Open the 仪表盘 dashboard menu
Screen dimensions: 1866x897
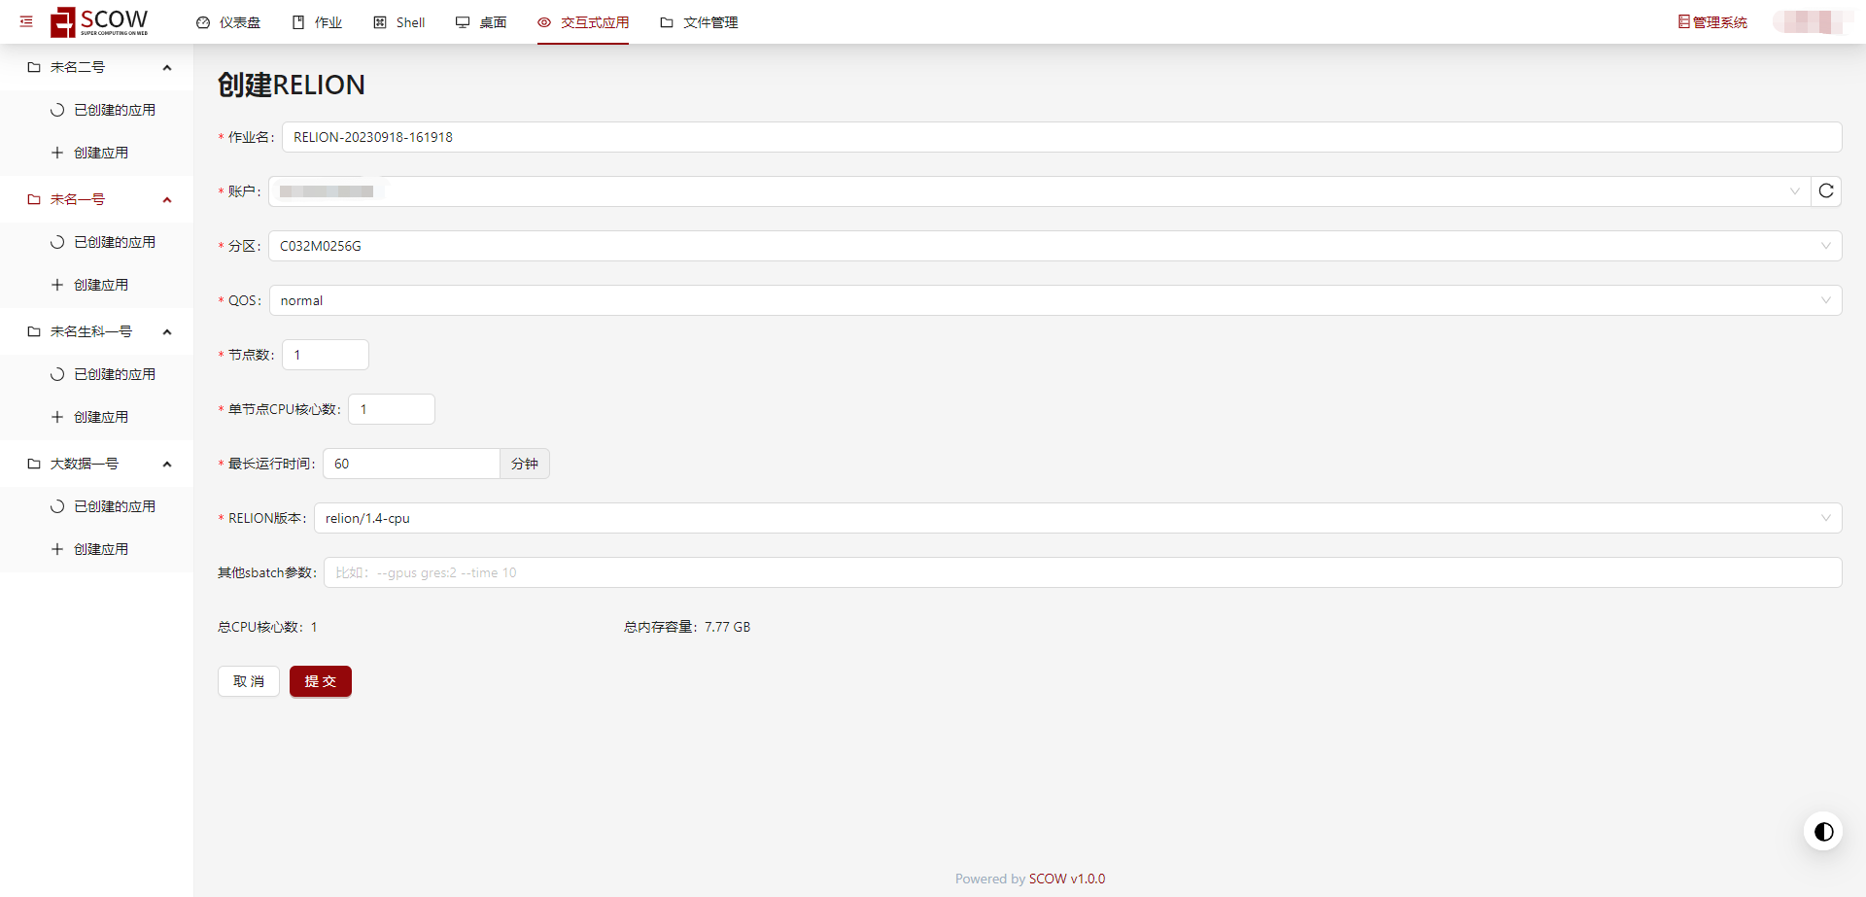[228, 22]
